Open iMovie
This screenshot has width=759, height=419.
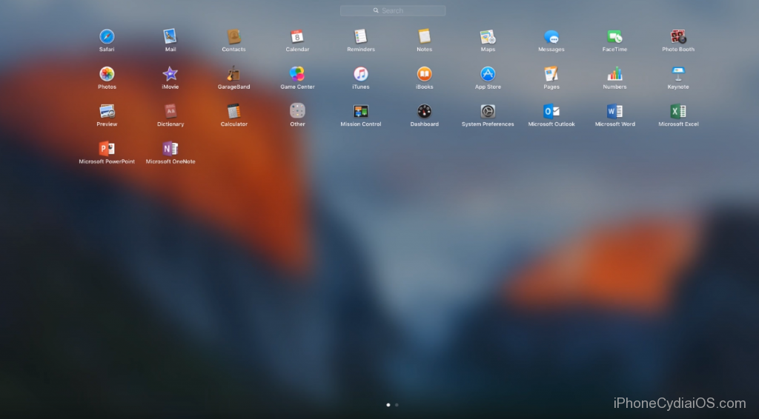[x=170, y=74]
